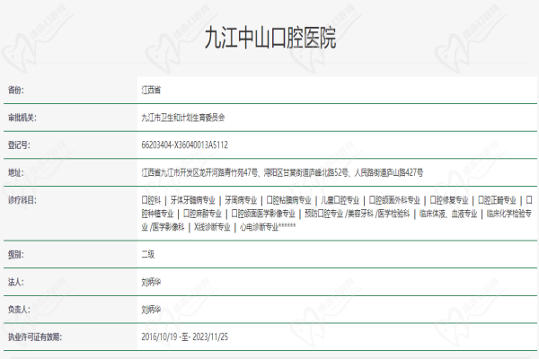Viewport: 539px width, 359px height.
Task: Click 口腔麻醉专业 in the department list
Action: click(202, 214)
